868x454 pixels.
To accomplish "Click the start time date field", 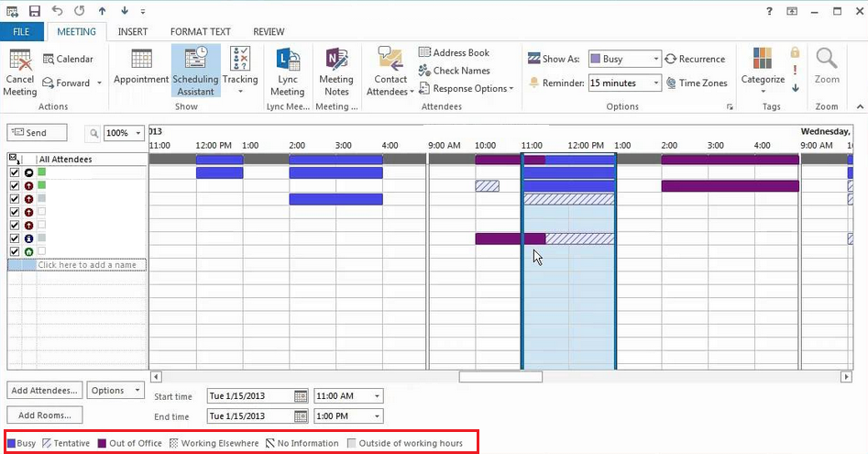I will 250,396.
